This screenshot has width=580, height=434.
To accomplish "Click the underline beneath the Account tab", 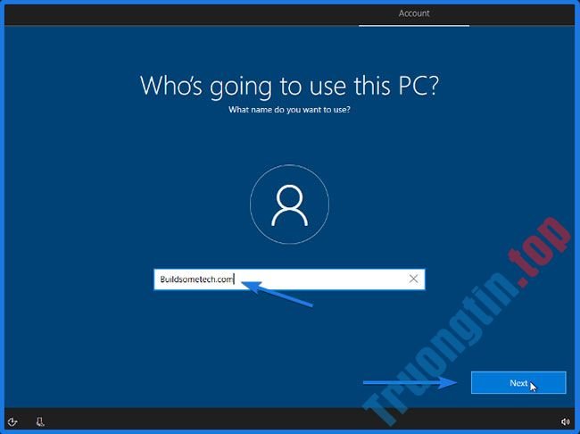I will (414, 25).
